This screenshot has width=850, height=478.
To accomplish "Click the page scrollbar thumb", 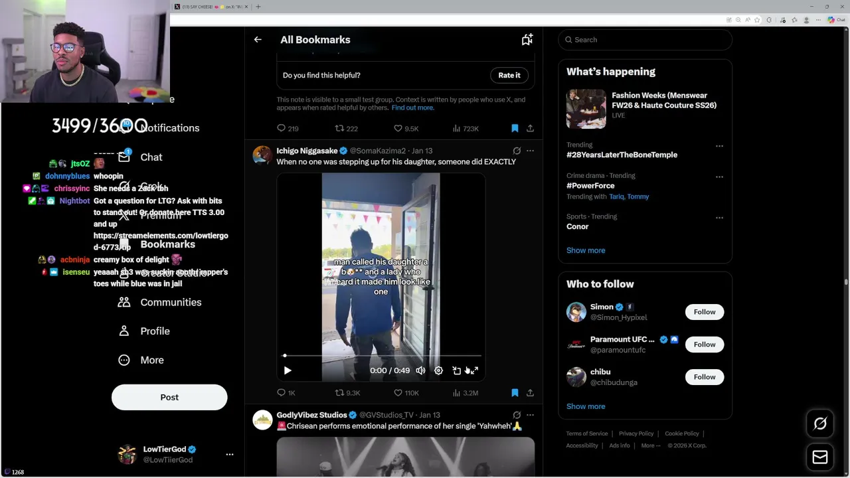I will pos(845,281).
